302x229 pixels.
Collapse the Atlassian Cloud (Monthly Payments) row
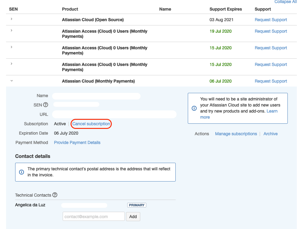pos(12,81)
